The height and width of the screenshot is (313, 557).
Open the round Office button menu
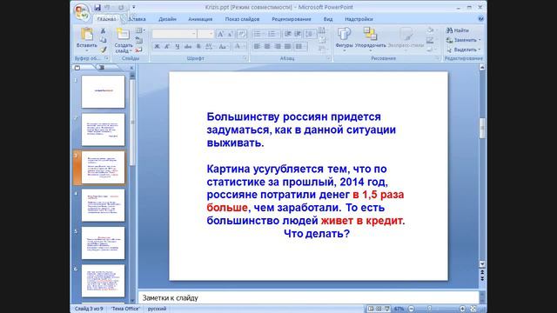[x=82, y=12]
